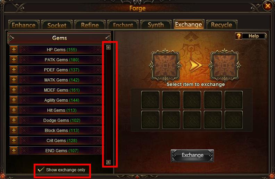Click the scrollbar down arrow
This screenshot has height=179, width=275.
[x=108, y=162]
